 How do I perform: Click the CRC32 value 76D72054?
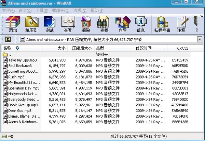(180, 77)
